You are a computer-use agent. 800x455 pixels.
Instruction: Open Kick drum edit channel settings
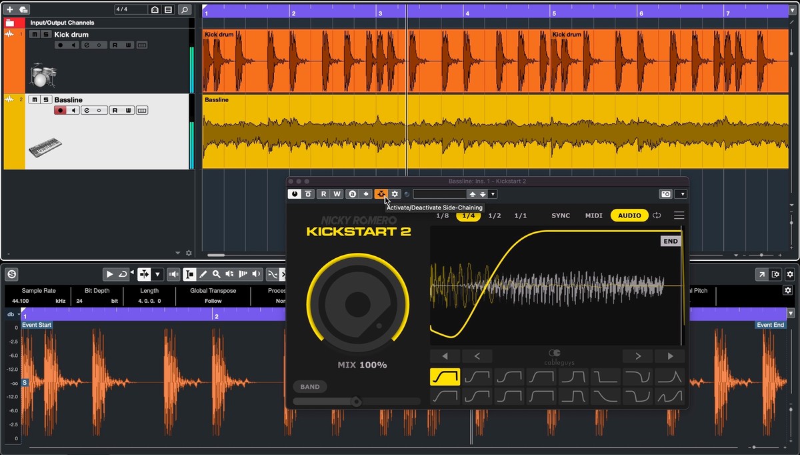[86, 45]
